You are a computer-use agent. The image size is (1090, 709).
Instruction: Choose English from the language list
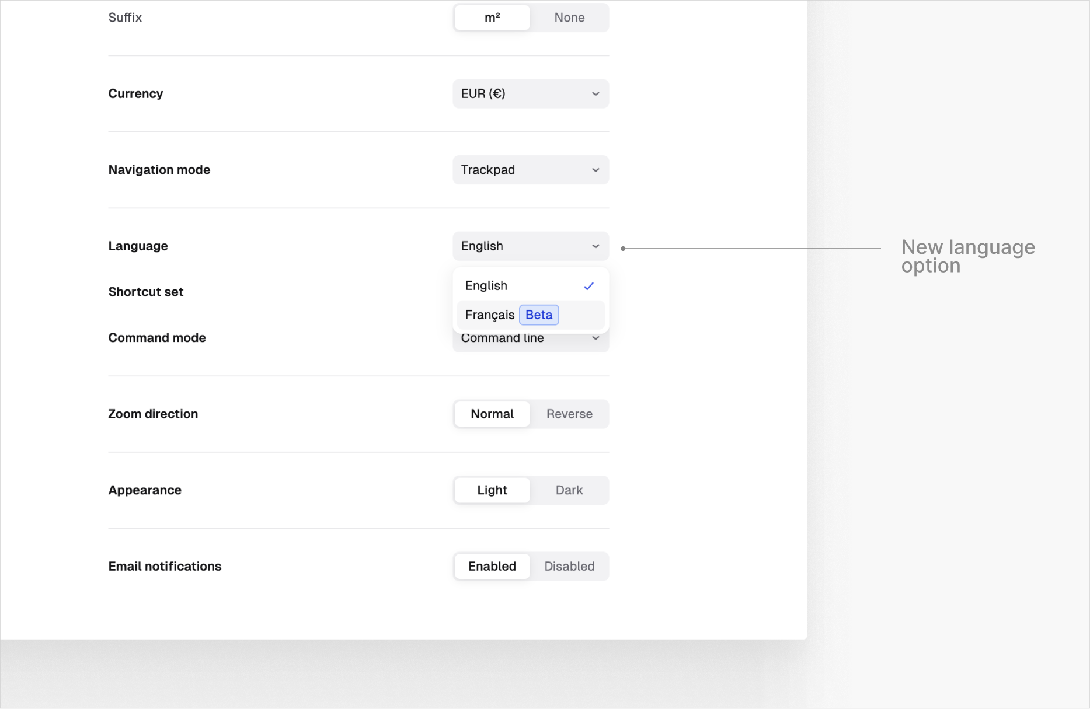point(486,286)
